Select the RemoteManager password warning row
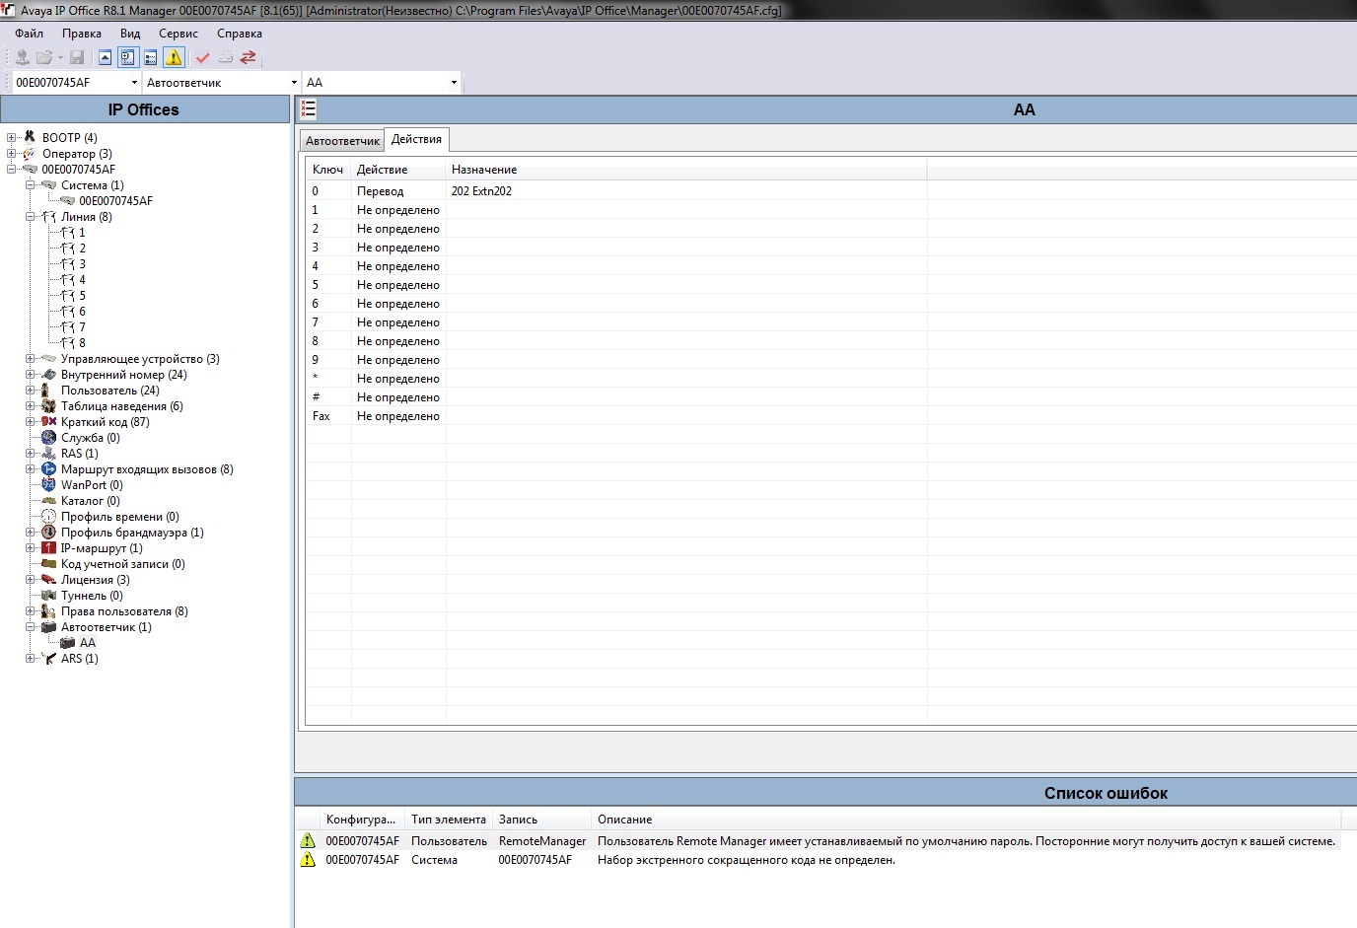This screenshot has height=928, width=1357. click(x=819, y=841)
